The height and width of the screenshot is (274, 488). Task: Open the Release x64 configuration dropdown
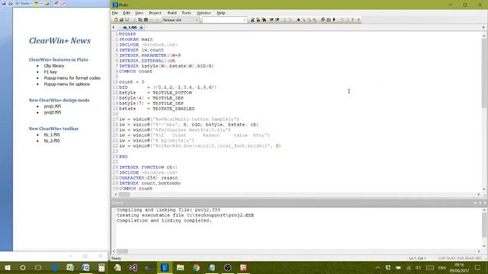point(197,20)
